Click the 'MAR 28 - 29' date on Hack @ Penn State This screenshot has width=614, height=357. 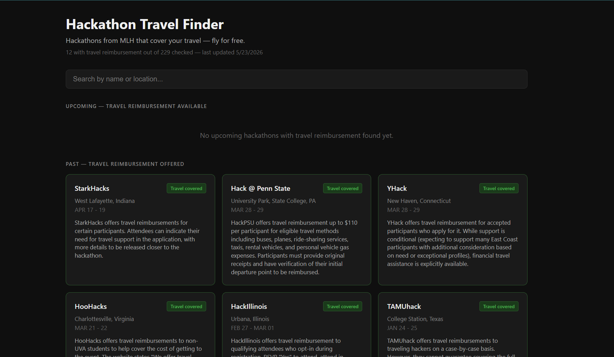click(x=247, y=210)
